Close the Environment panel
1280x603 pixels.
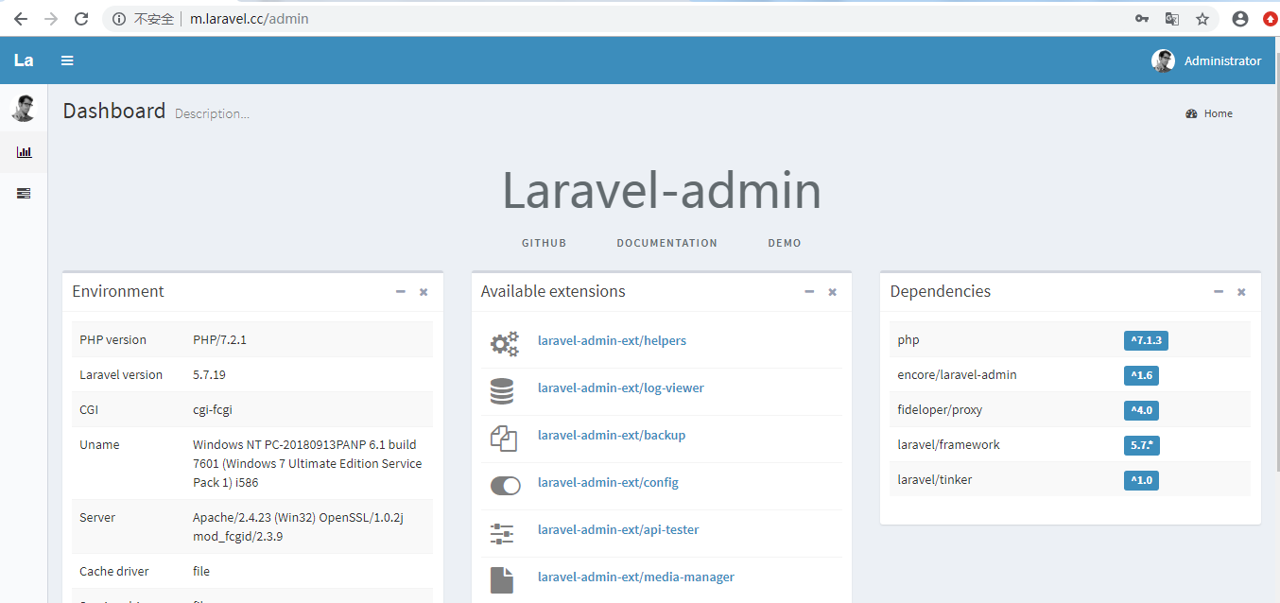click(424, 292)
